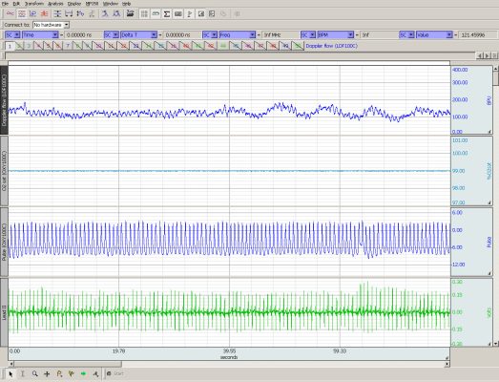This screenshot has width=499, height=382.
Task: Open Connect to No hardware dropdown
Action: pyautogui.click(x=51, y=25)
